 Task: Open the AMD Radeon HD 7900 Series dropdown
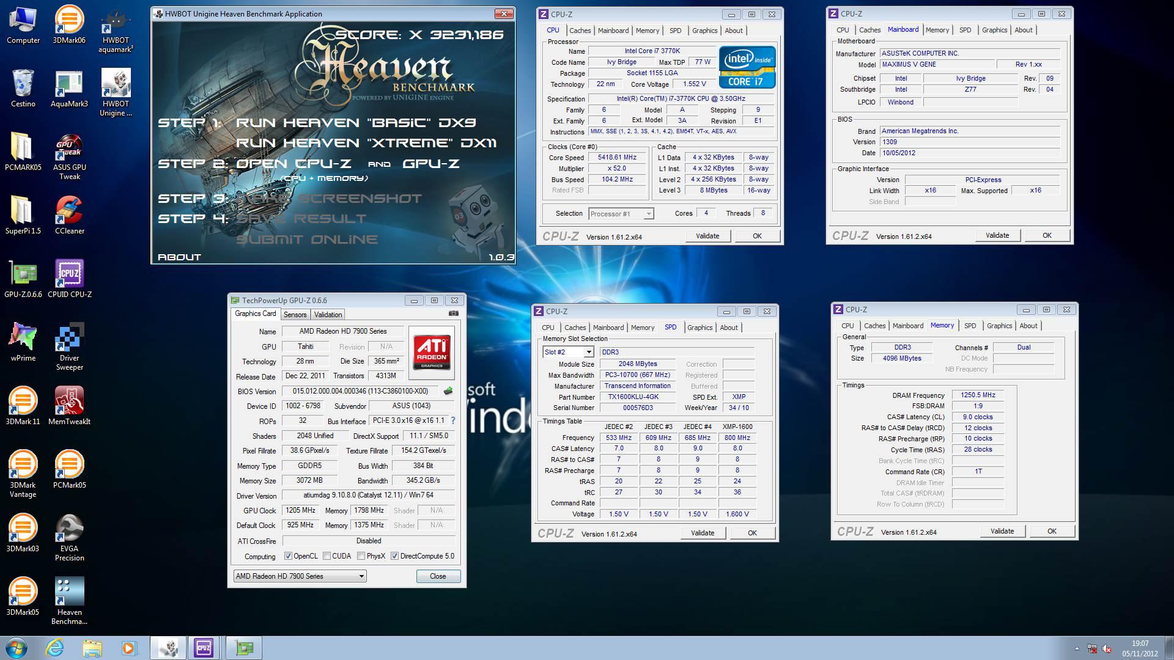tap(300, 576)
